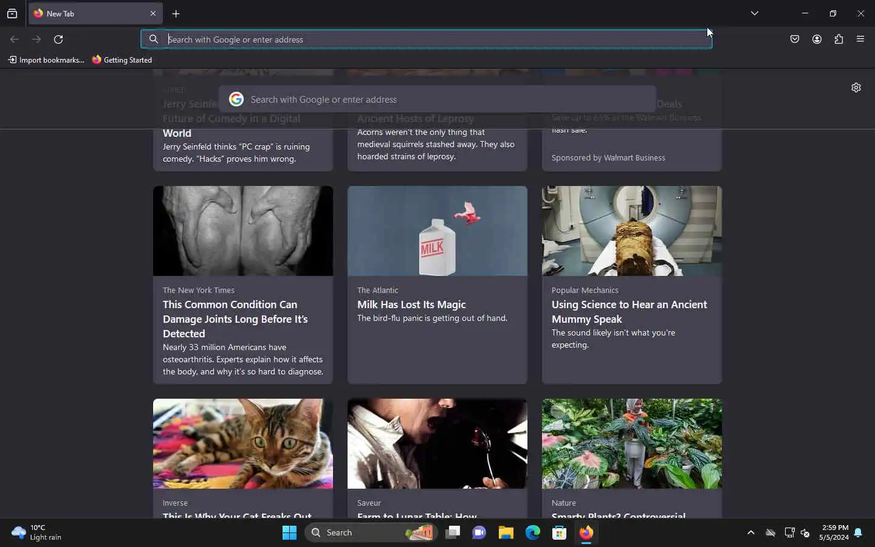Screen dimensions: 875x547
Task: Select the New Tab tab
Action: pyautogui.click(x=94, y=13)
